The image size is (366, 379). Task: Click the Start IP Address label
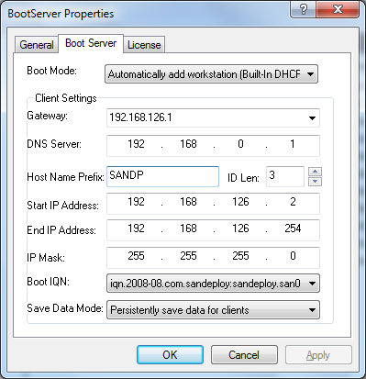(62, 206)
